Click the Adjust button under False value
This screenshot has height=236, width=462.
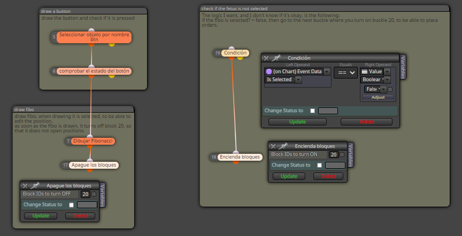coord(378,97)
